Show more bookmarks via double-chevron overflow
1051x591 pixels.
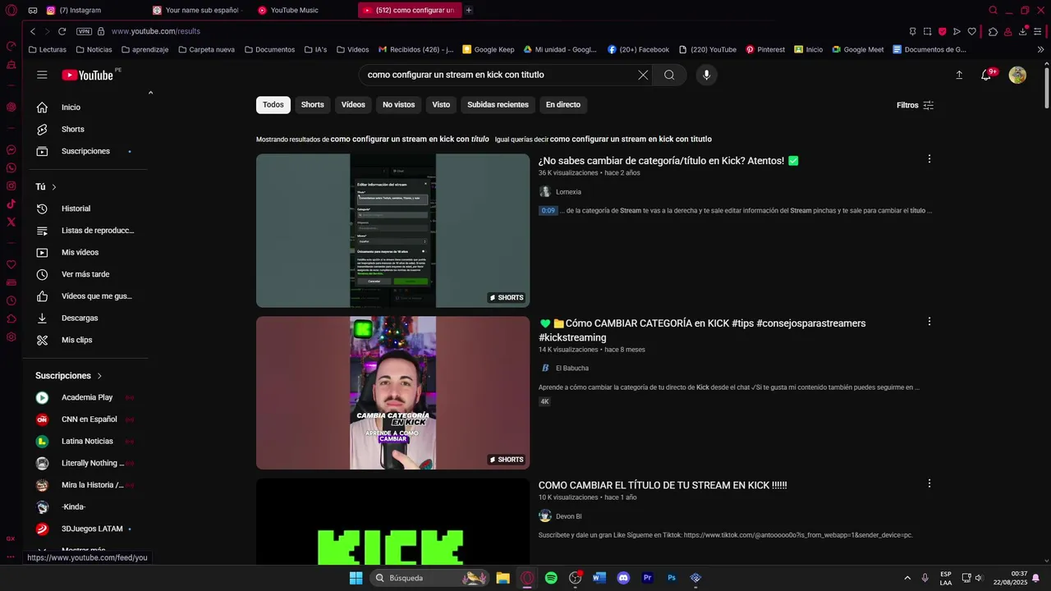click(x=1040, y=49)
